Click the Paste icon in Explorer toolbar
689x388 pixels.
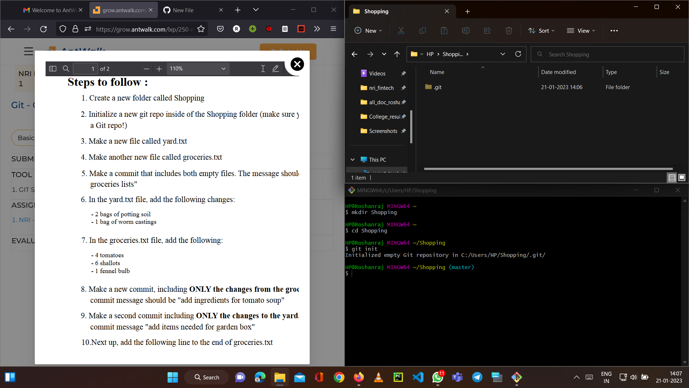point(444,31)
